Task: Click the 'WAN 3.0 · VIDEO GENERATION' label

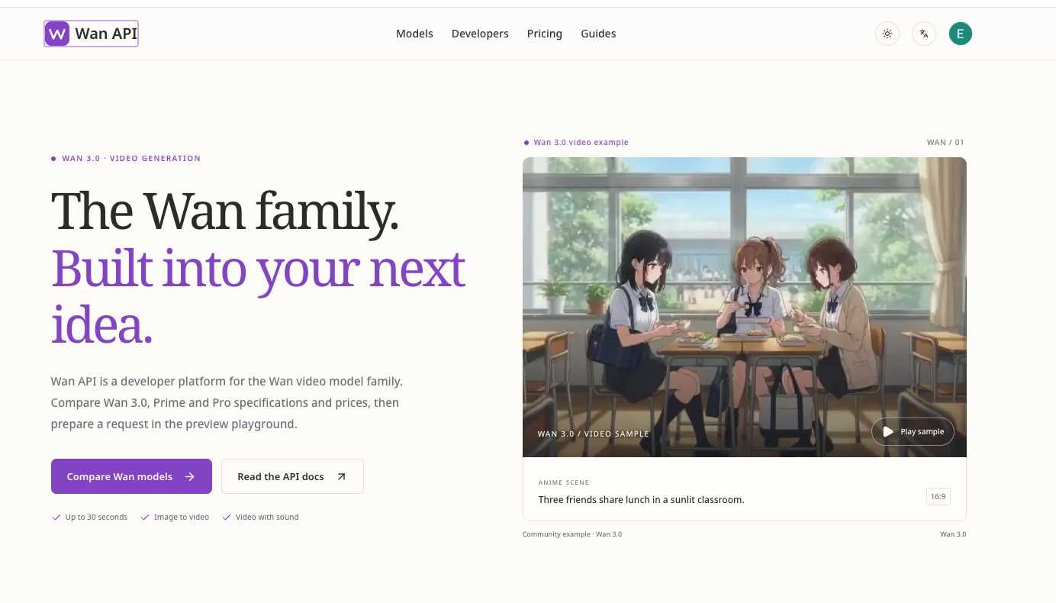Action: coord(131,159)
